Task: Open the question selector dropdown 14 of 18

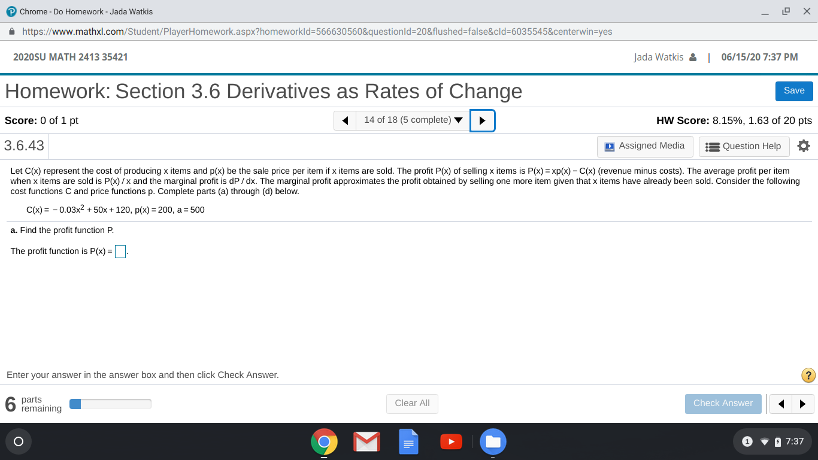Action: tap(413, 120)
